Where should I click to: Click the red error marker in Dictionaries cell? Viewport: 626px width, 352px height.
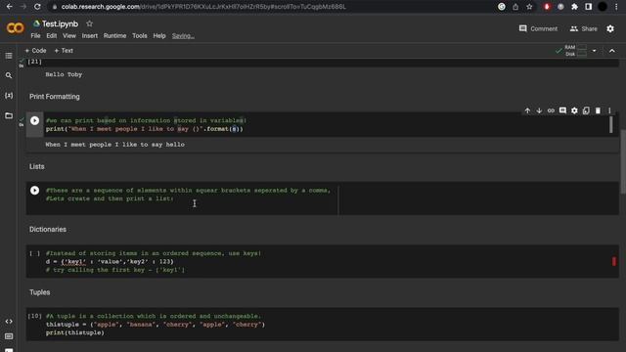614,261
